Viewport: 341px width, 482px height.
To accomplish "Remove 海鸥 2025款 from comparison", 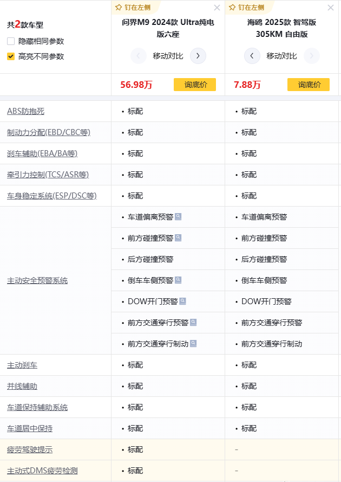I will (331, 8).
